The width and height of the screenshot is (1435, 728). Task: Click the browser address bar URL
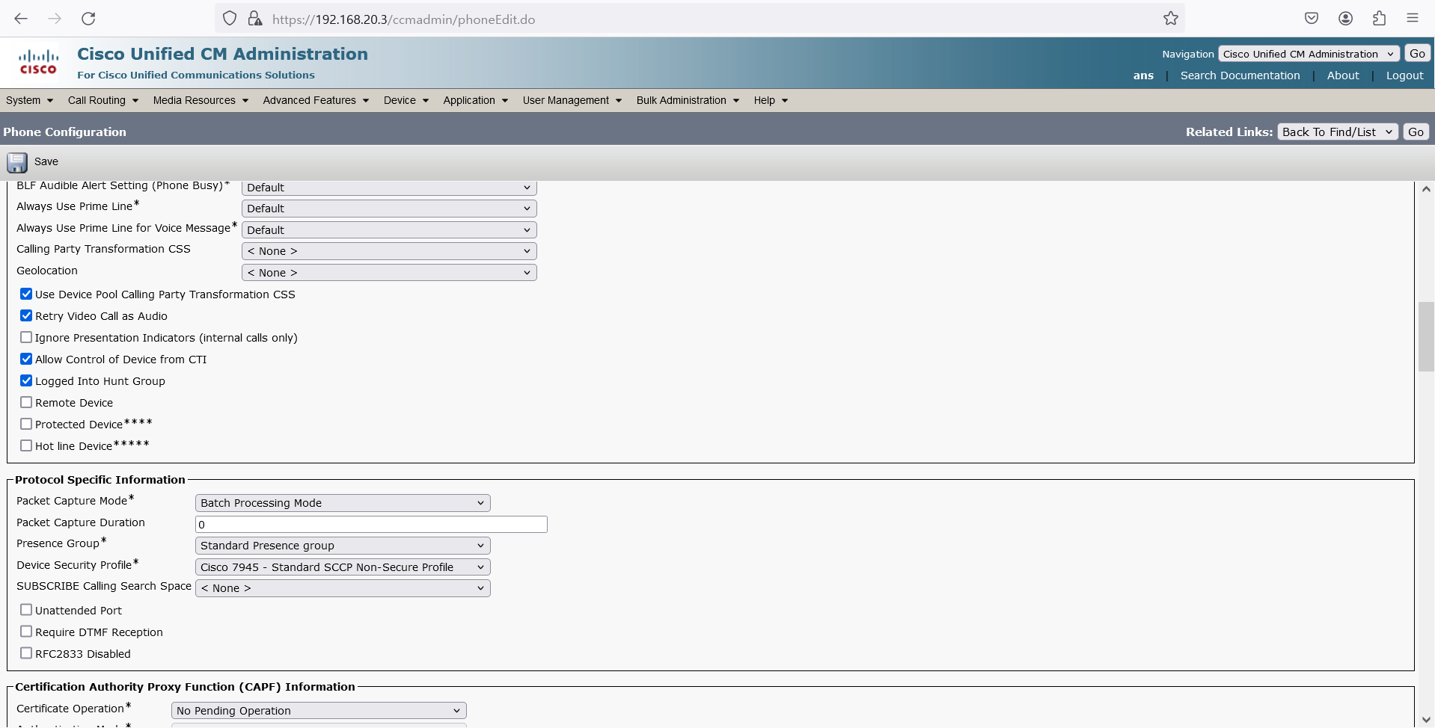point(404,19)
